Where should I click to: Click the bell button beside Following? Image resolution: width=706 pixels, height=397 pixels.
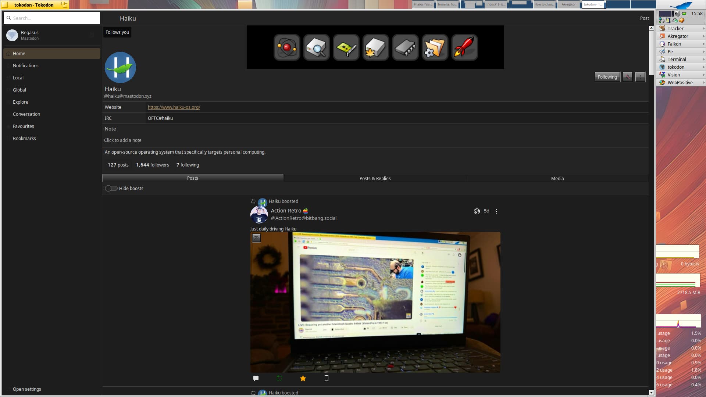coord(628,77)
